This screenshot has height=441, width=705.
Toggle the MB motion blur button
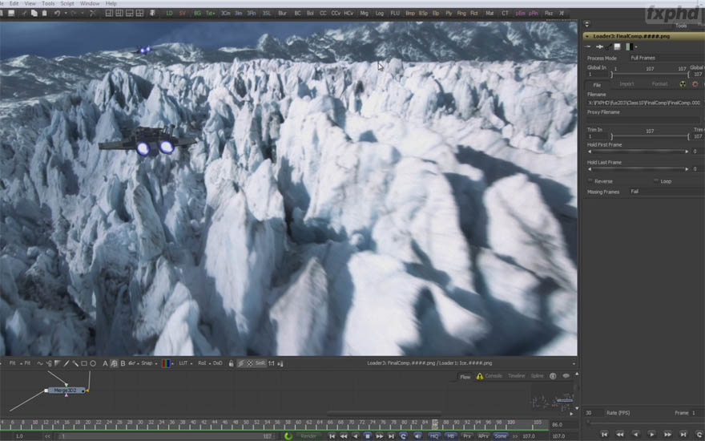point(450,436)
